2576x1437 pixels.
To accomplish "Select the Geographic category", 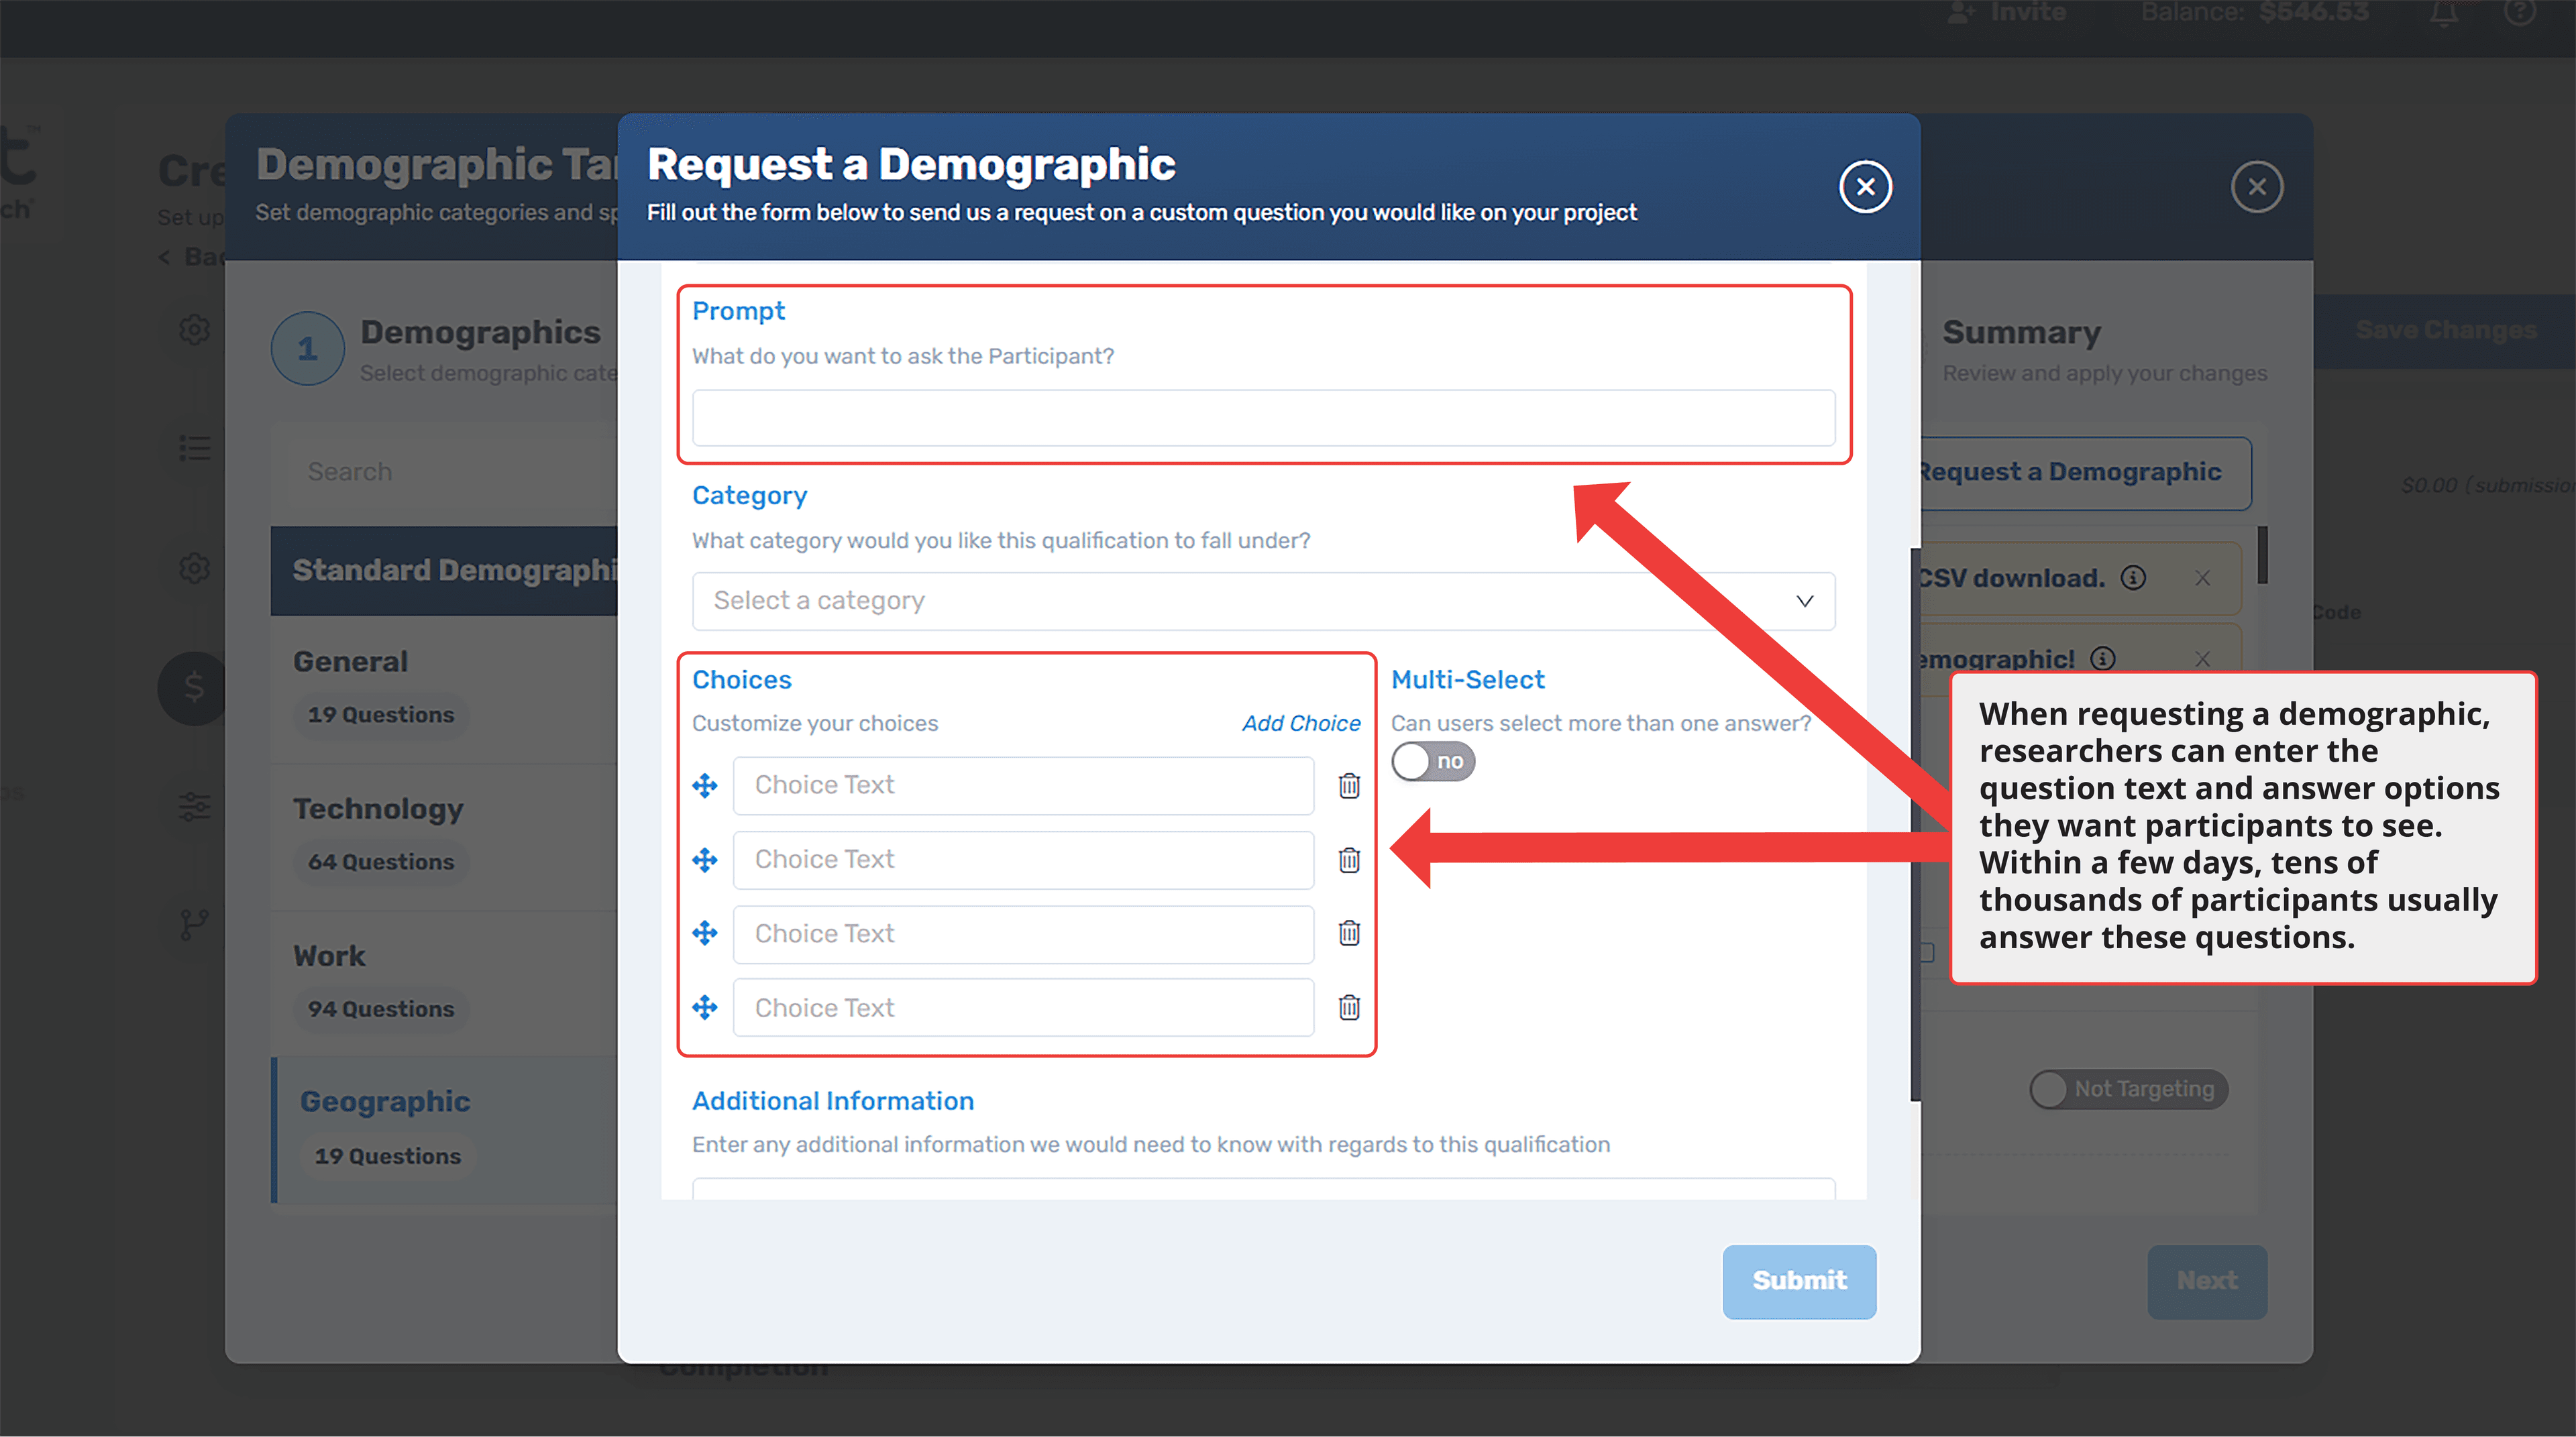I will pyautogui.click(x=445, y=1130).
